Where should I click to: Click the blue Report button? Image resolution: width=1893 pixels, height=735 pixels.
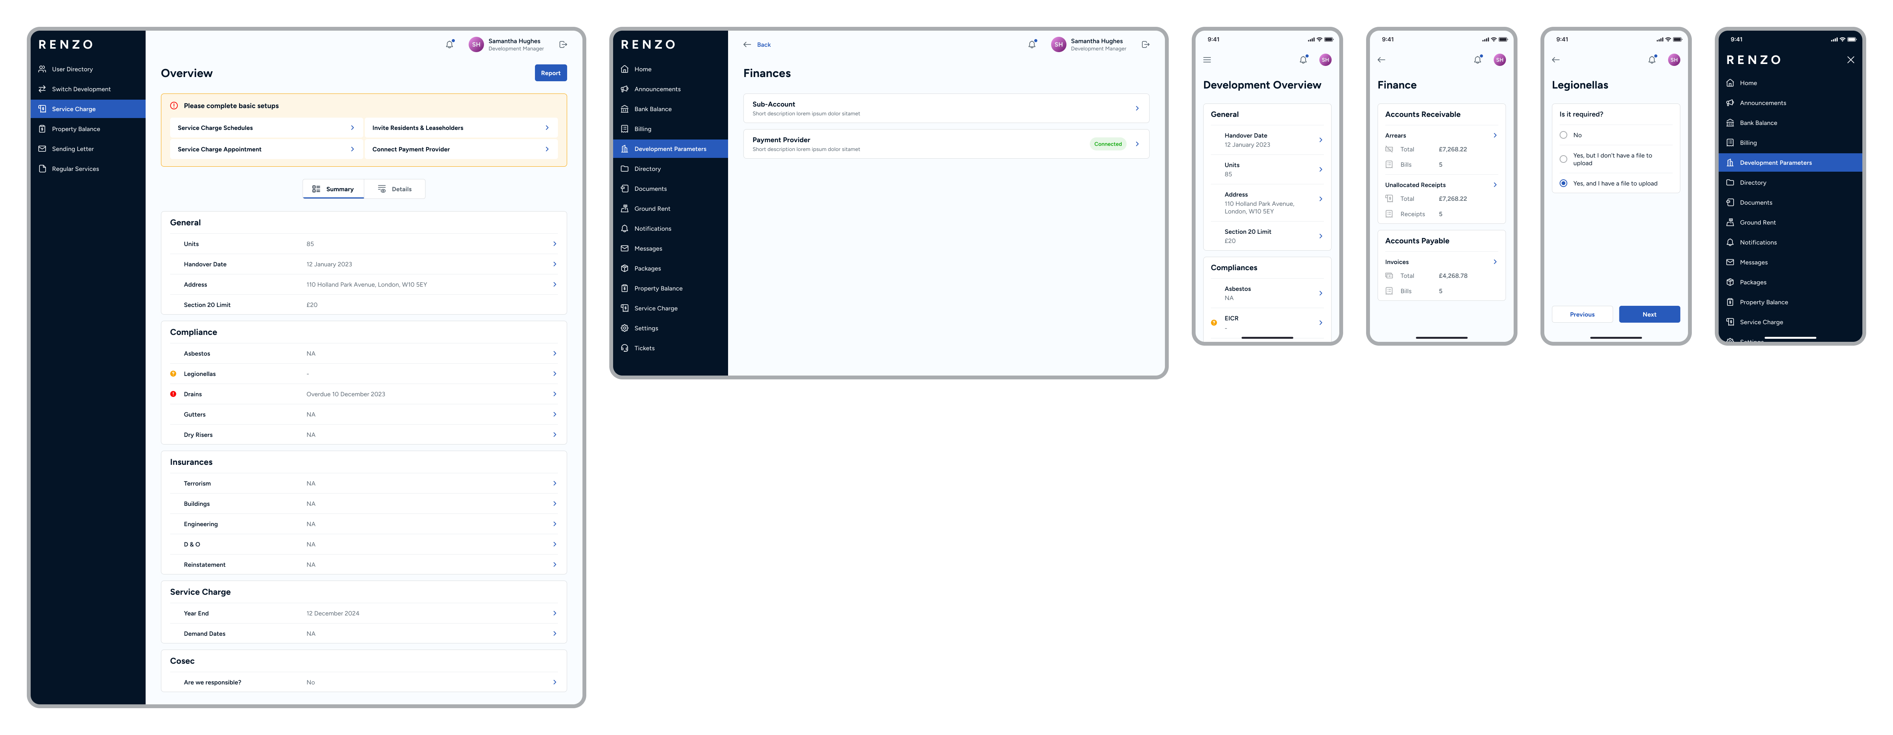tap(550, 73)
